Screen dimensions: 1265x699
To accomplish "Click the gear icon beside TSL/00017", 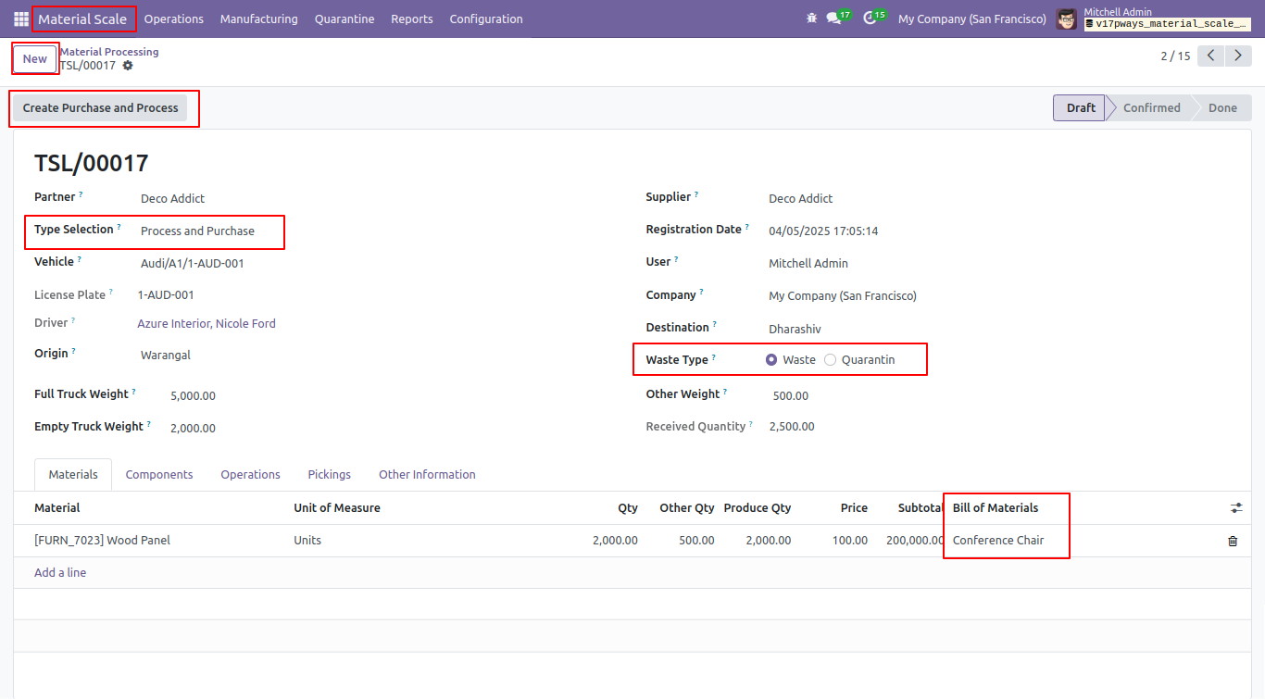I will tap(128, 66).
